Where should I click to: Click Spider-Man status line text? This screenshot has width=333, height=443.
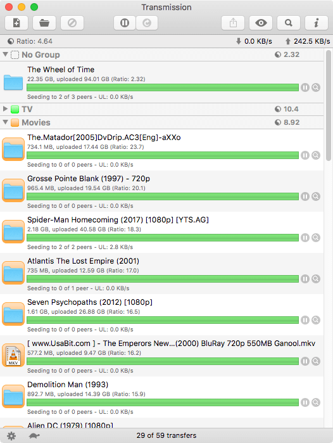point(80,247)
